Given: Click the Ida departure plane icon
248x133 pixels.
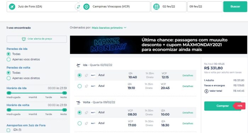Looking at the screenshot, I should (78, 65).
